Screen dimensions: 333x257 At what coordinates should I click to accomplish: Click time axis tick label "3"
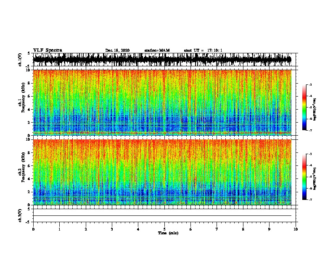pos(112,229)
